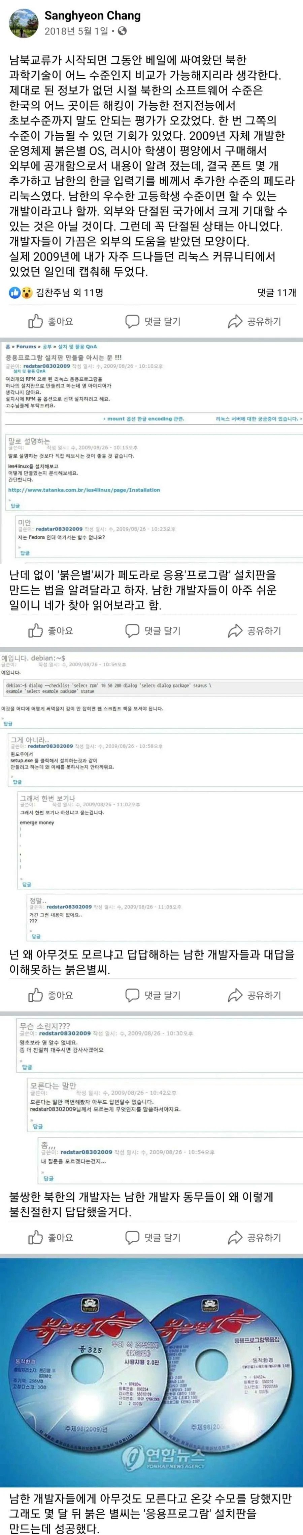Viewport: 303px width, 1535px height.
Task: Like the photo captioned 난데 없이 '붉은별'씨가
Action: (x=50, y=630)
